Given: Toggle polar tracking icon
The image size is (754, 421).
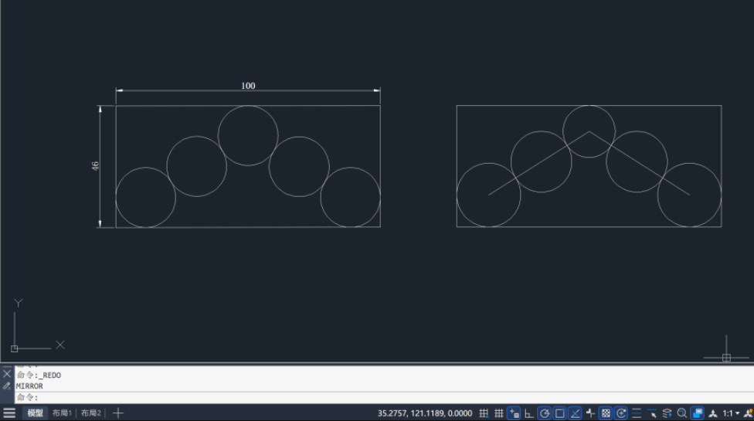Looking at the screenshot, I should 545,413.
